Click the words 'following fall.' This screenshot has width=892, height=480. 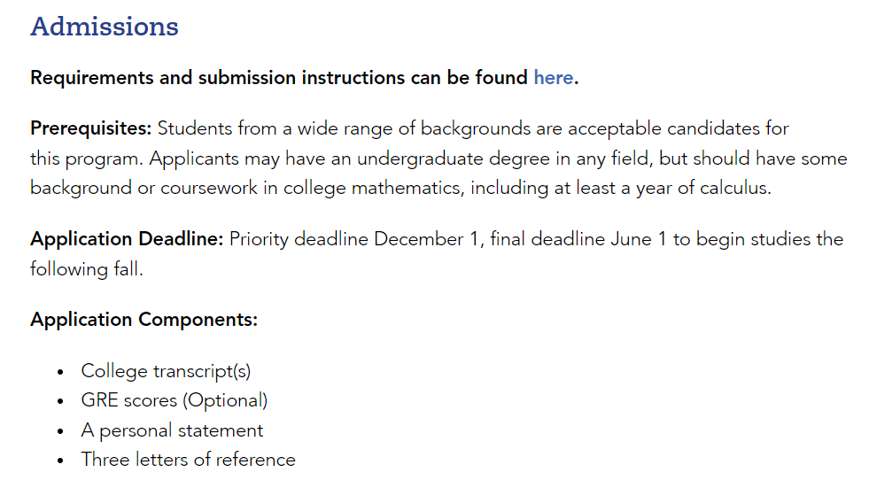click(x=87, y=269)
